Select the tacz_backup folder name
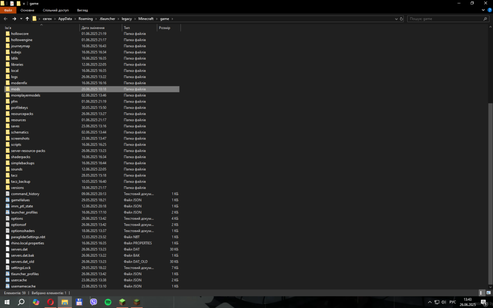Image resolution: width=493 pixels, height=308 pixels. pos(20,182)
